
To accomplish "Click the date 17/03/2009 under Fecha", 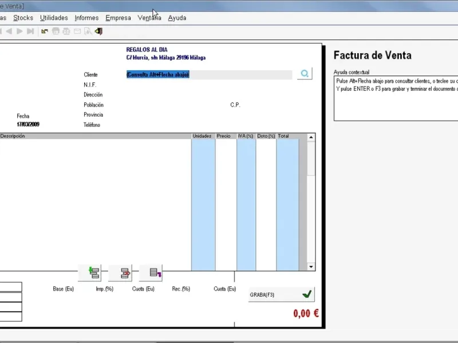I will click(x=28, y=124).
